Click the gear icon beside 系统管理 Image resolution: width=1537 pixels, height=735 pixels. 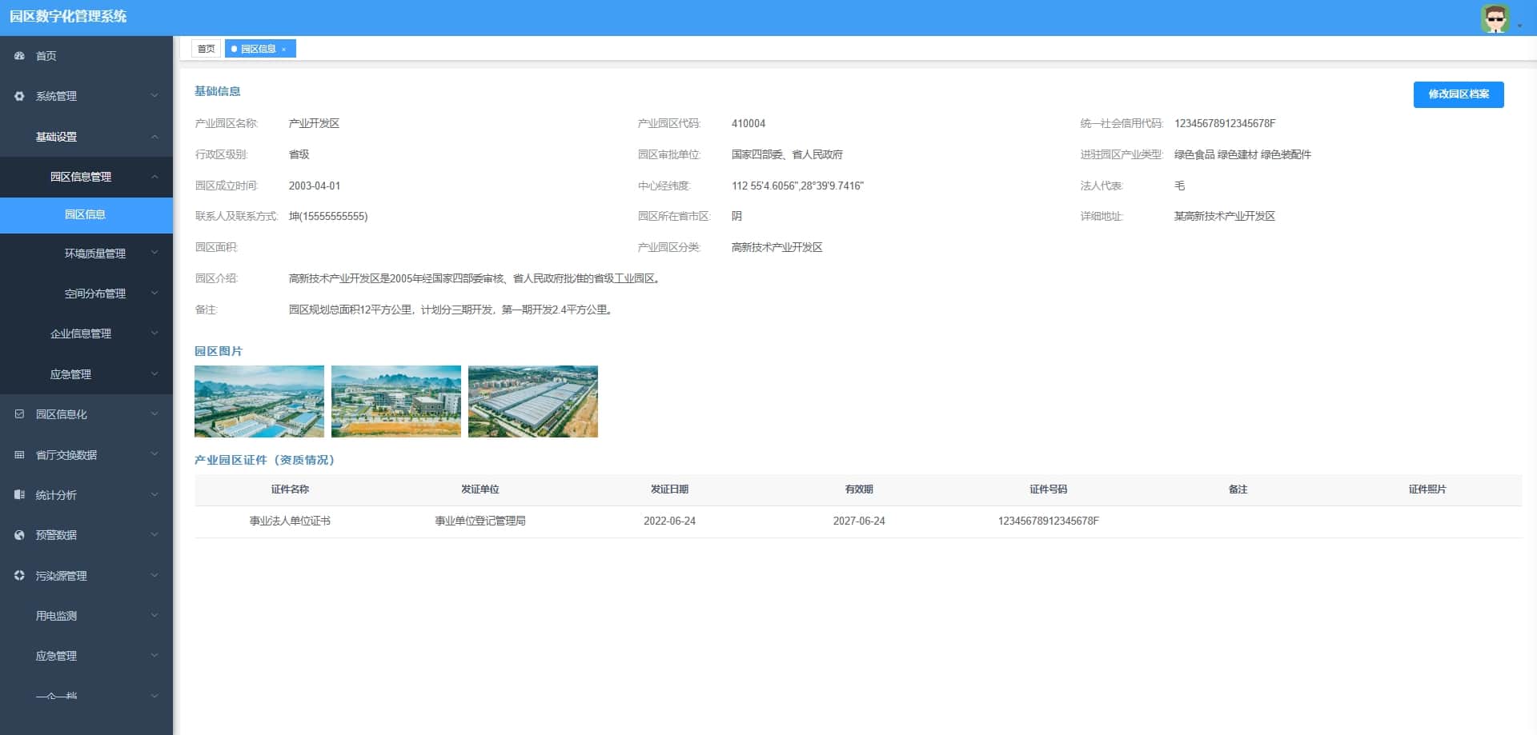(19, 96)
